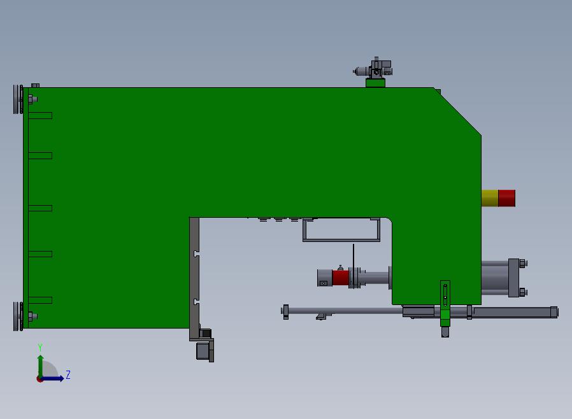Viewport: 572px width, 419px height.
Task: Click the gray block below the T-slot plate
Action: pos(204,350)
